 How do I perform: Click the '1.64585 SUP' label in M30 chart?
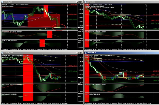click(x=73, y=81)
